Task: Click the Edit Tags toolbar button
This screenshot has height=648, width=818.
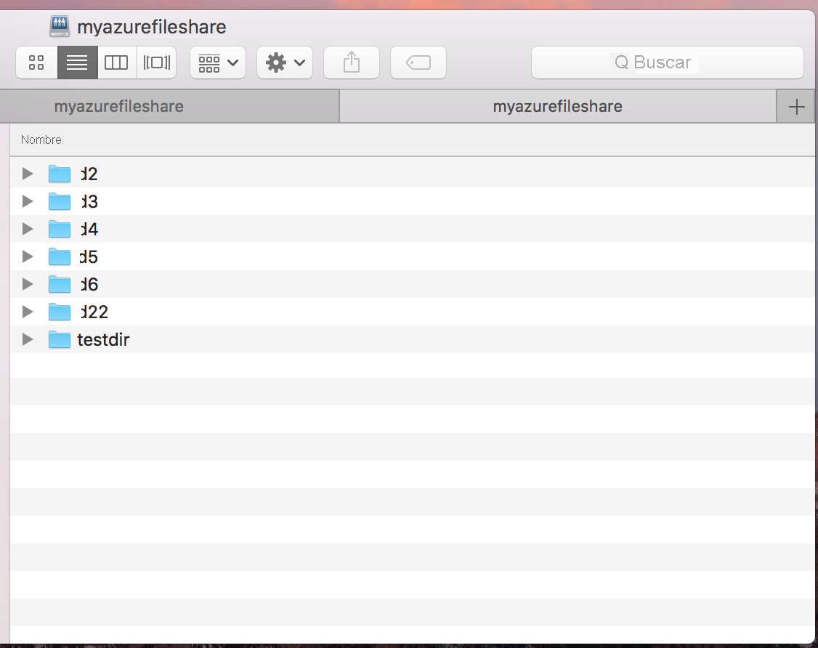Action: coord(418,62)
